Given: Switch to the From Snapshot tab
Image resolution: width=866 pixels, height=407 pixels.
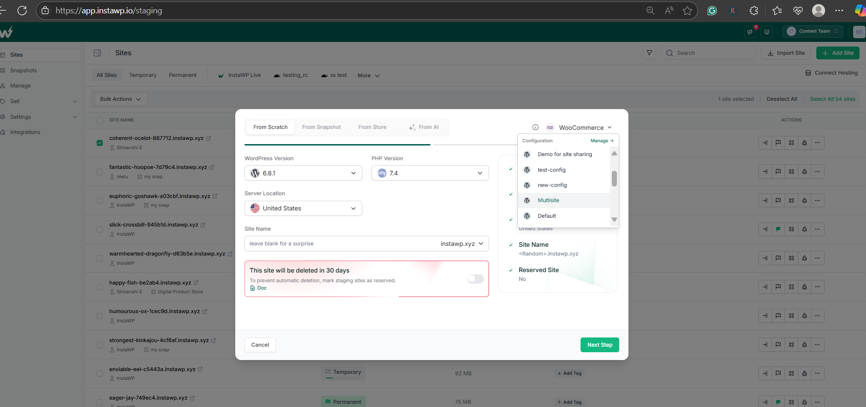Looking at the screenshot, I should click(321, 127).
